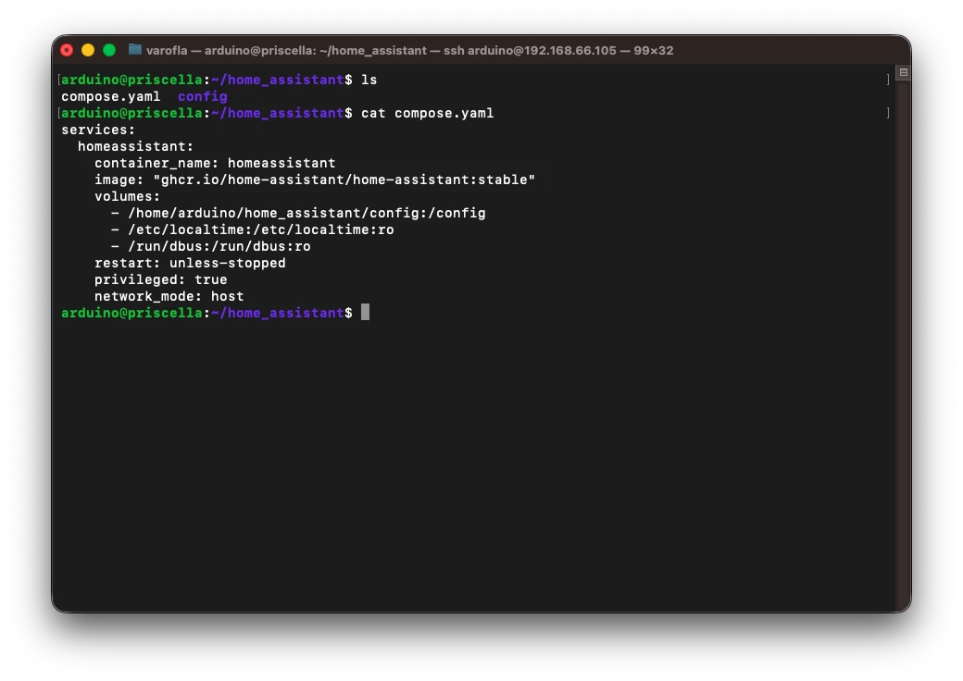Click the privileged: true line
The image size is (963, 681).
[x=160, y=279]
